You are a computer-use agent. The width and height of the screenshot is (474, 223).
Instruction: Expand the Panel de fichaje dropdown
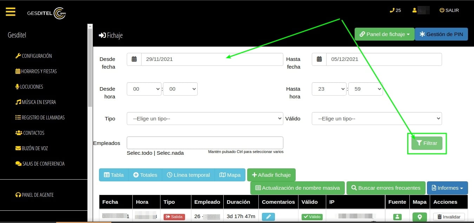pos(384,34)
